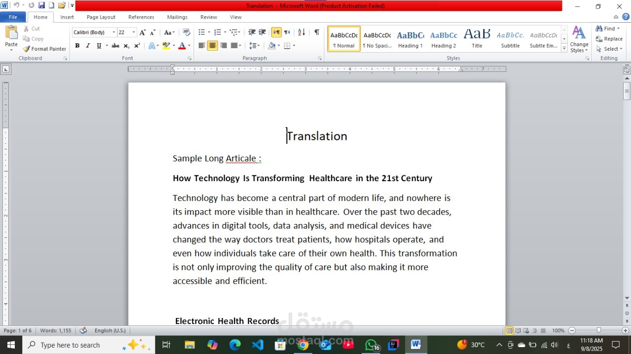Toggle Show/Hide paragraph marks
The height and width of the screenshot is (354, 631).
point(316,32)
